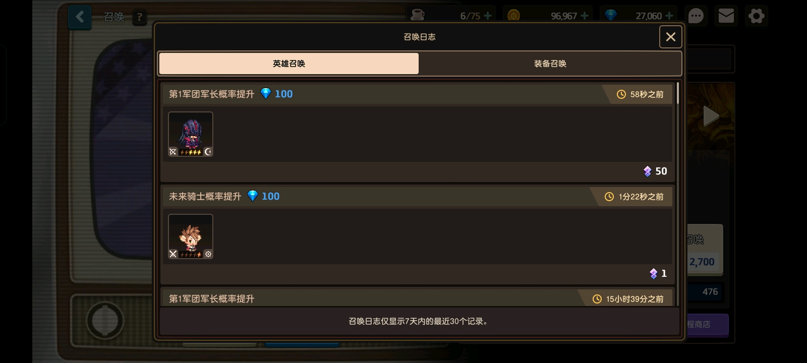This screenshot has height=363, width=807.
Task: Tap the play arrow behind the dialog
Action: [711, 116]
